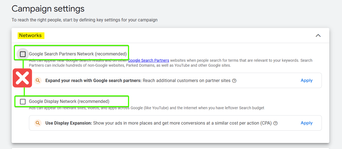Collapse the Networks section chevron
Screen dimensions: 342x149
tap(318, 36)
